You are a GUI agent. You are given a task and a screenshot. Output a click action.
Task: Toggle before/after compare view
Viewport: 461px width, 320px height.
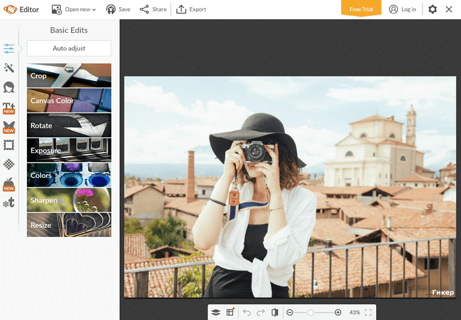(275, 312)
